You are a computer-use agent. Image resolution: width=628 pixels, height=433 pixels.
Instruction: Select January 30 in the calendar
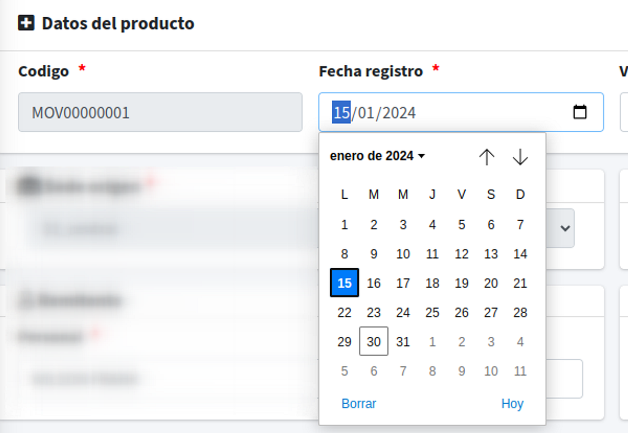pos(373,341)
